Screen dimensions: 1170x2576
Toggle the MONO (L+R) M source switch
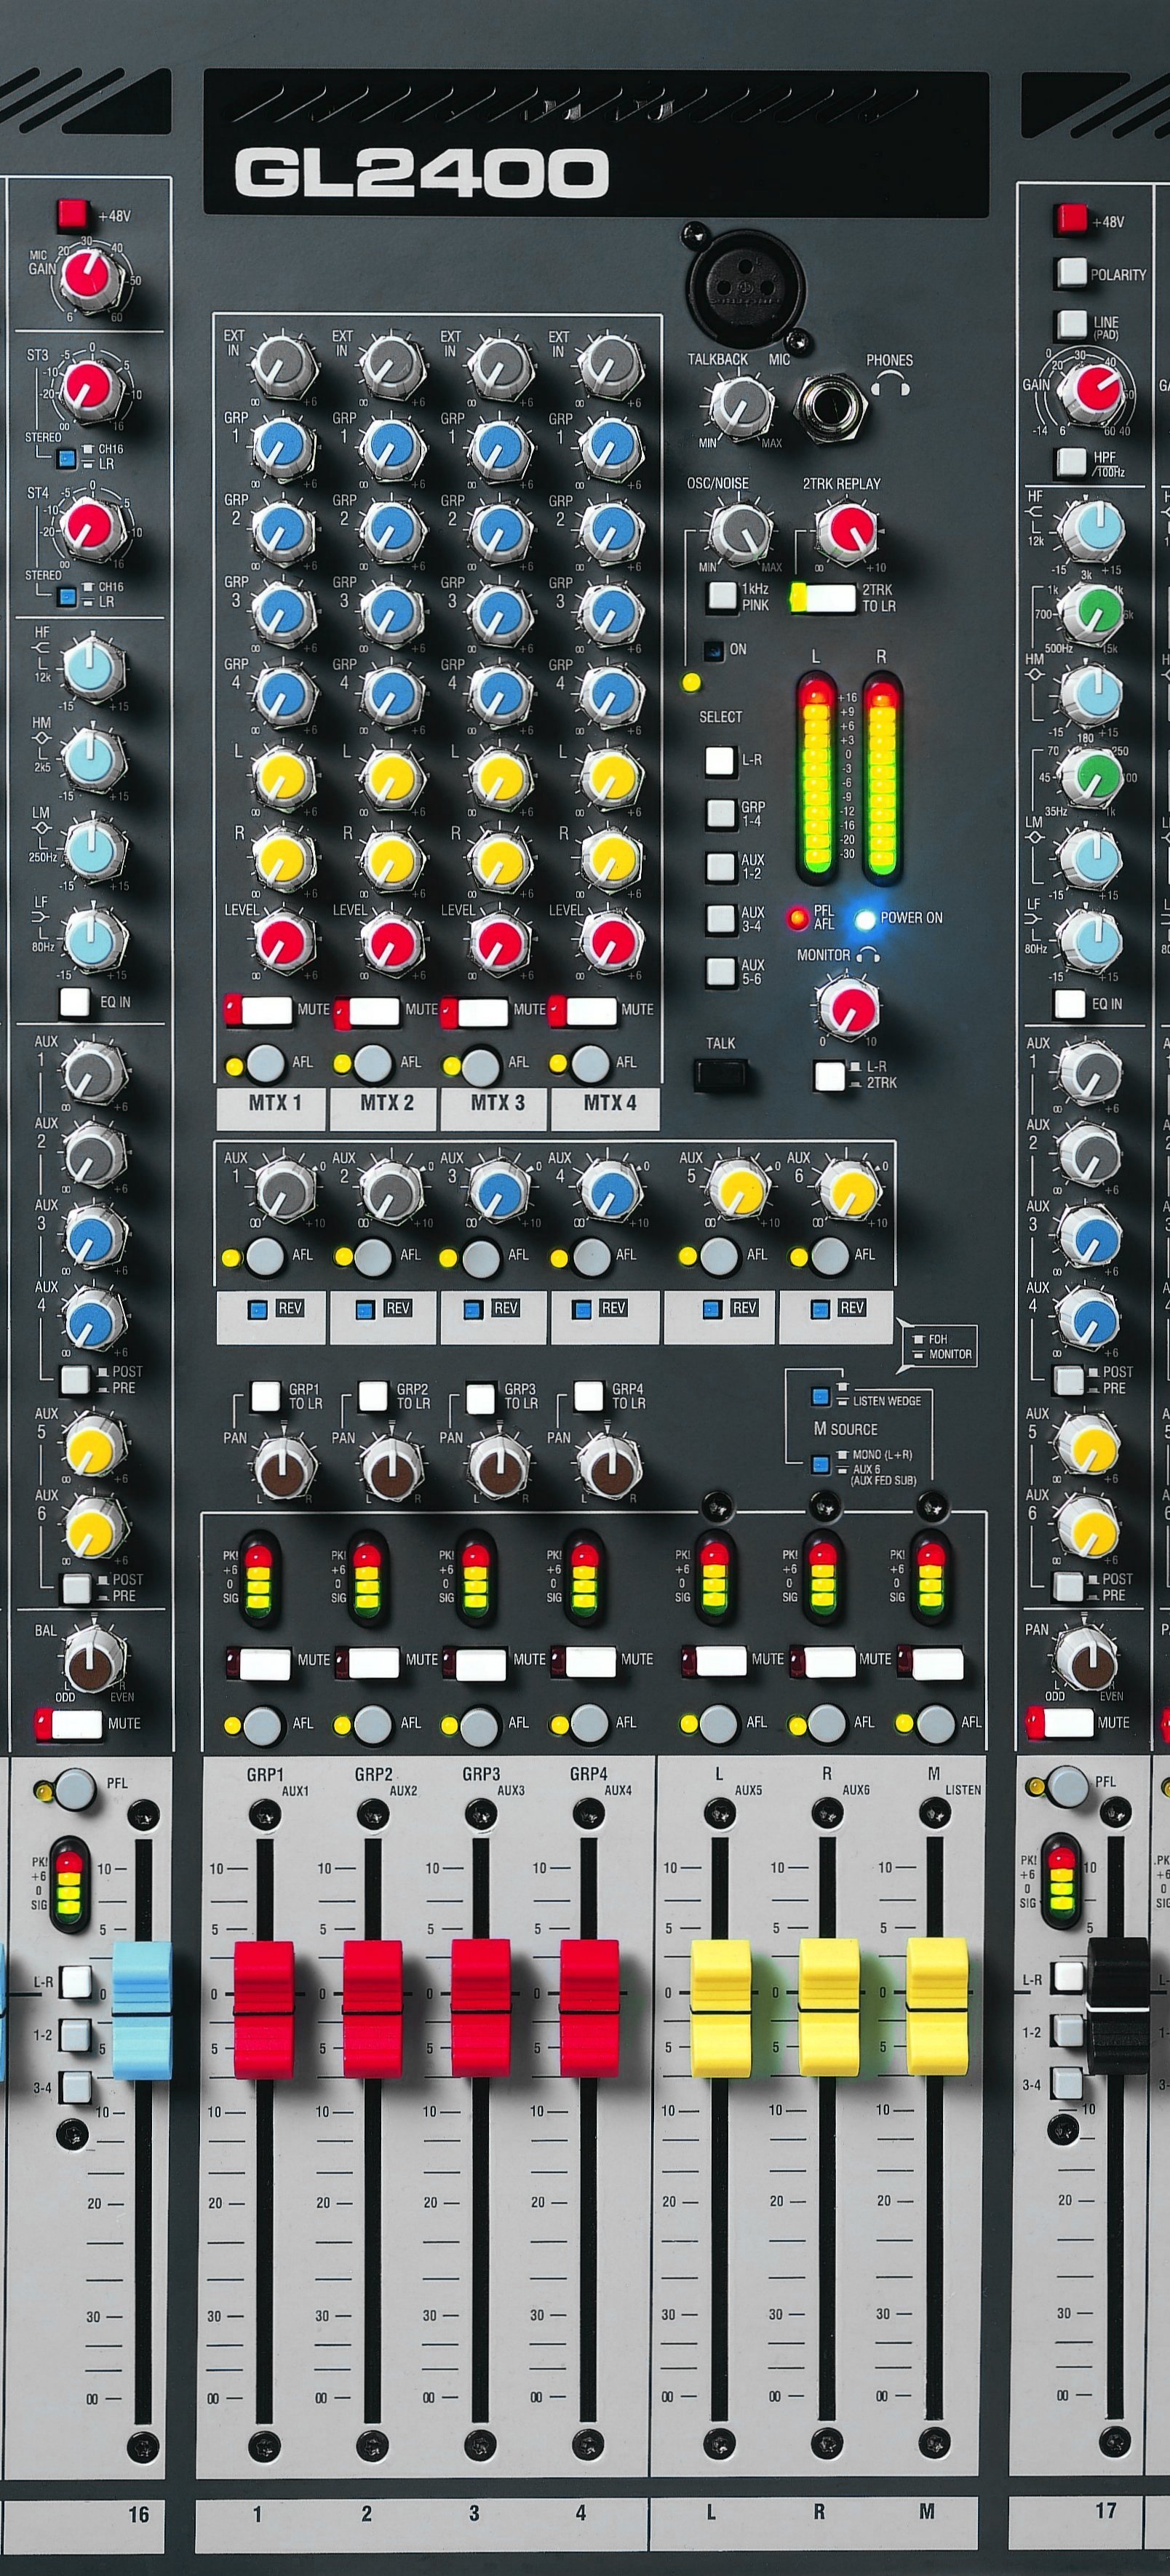[x=820, y=1464]
